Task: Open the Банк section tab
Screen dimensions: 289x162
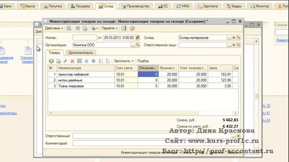Action: (7, 6)
